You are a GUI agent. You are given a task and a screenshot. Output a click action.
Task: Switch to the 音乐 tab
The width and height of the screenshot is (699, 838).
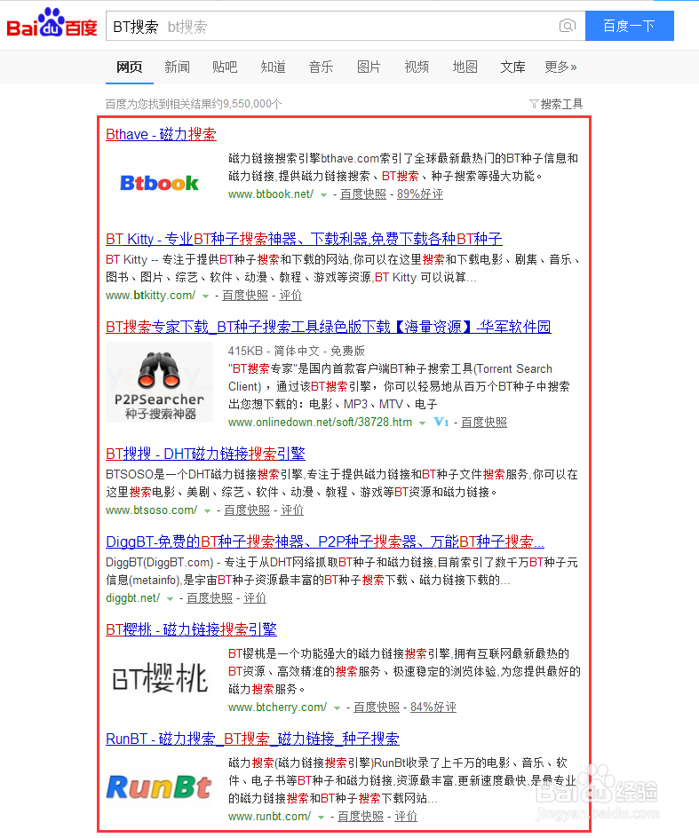[x=321, y=67]
